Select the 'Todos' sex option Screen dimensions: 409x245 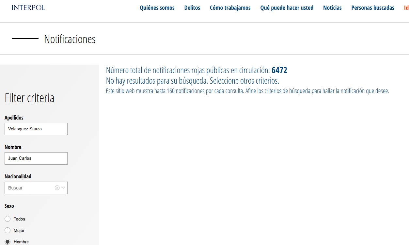point(8,219)
